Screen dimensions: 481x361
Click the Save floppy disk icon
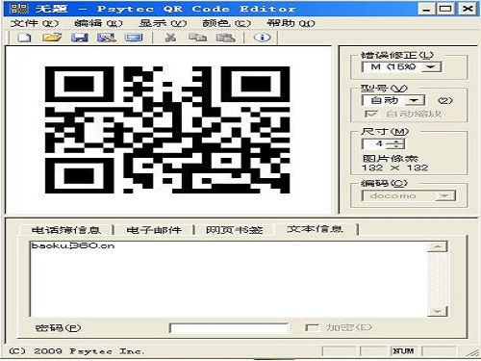pos(79,38)
